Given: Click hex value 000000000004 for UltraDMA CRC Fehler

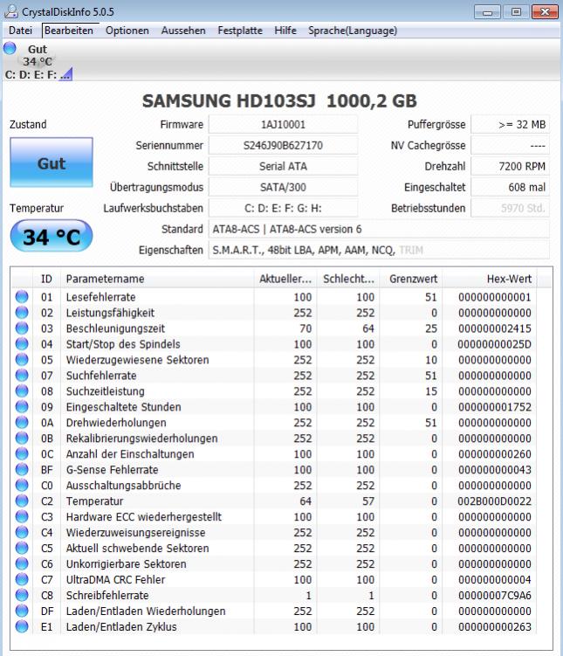Looking at the screenshot, I should coord(494,579).
